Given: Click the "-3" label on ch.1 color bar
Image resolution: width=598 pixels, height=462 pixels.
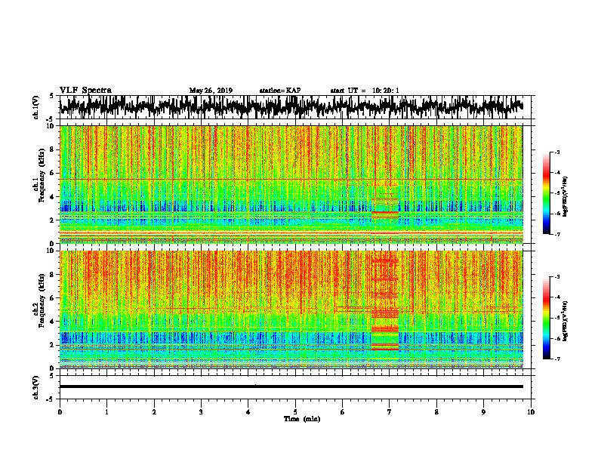Looking at the screenshot, I should (x=557, y=152).
